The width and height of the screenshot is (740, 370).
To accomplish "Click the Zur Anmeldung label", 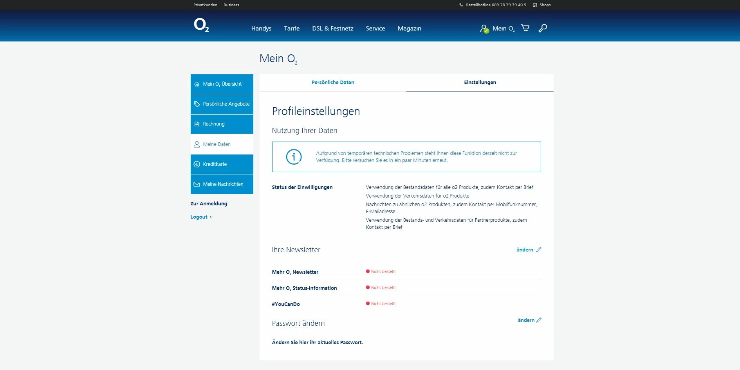I will [x=209, y=204].
